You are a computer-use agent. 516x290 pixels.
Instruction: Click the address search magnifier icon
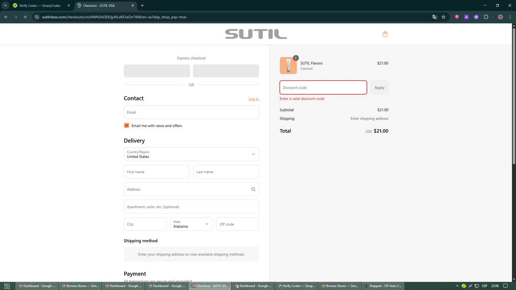[x=253, y=189]
